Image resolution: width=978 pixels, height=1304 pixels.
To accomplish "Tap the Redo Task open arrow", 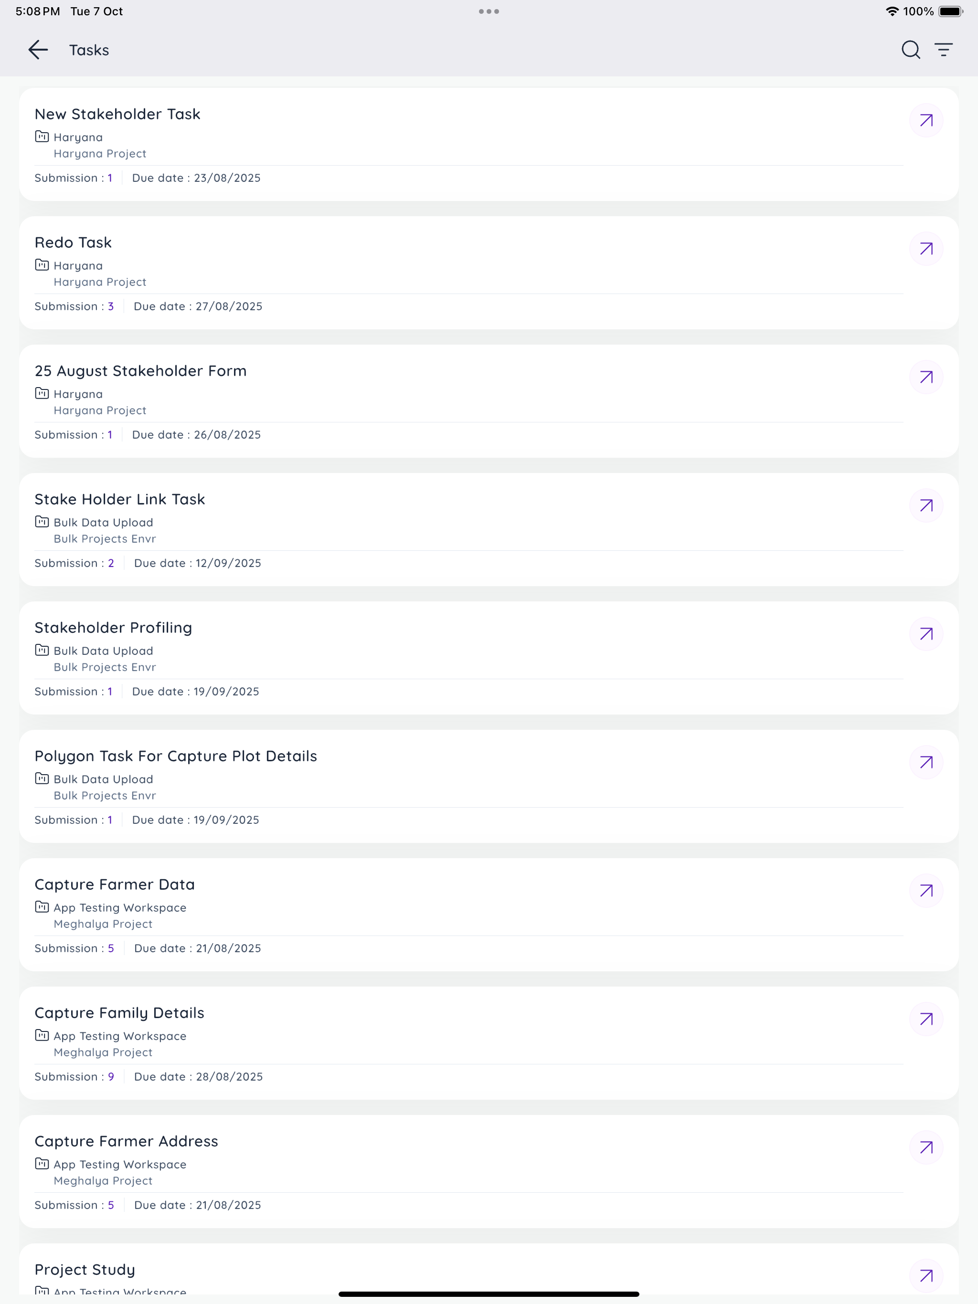I will tap(926, 249).
